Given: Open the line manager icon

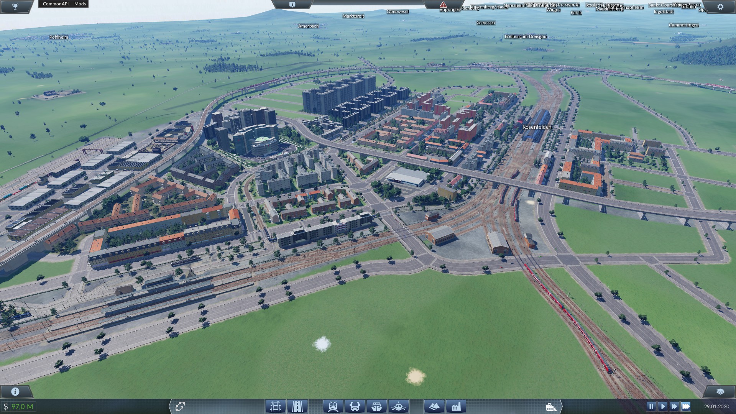Looking at the screenshot, I should pyautogui.click(x=180, y=406).
